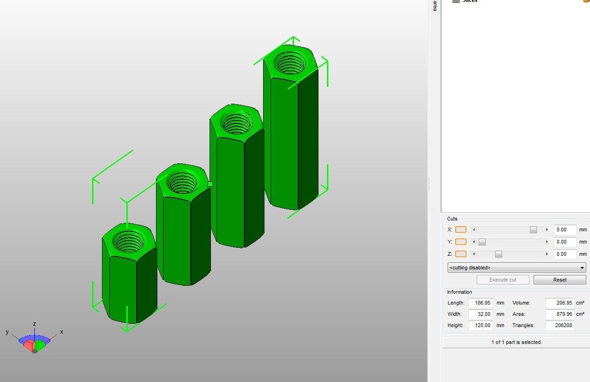This screenshot has height=382, width=590.
Task: Click the Z slider right arrow
Action: point(547,254)
